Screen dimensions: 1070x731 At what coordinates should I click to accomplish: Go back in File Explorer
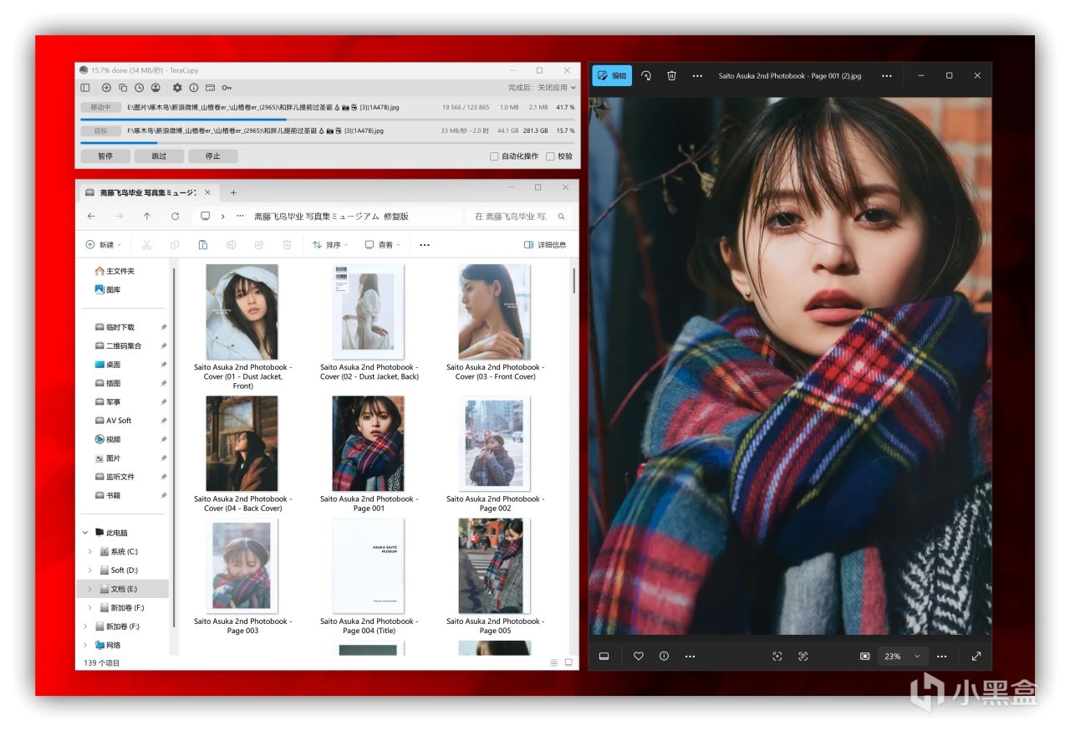[x=91, y=217]
